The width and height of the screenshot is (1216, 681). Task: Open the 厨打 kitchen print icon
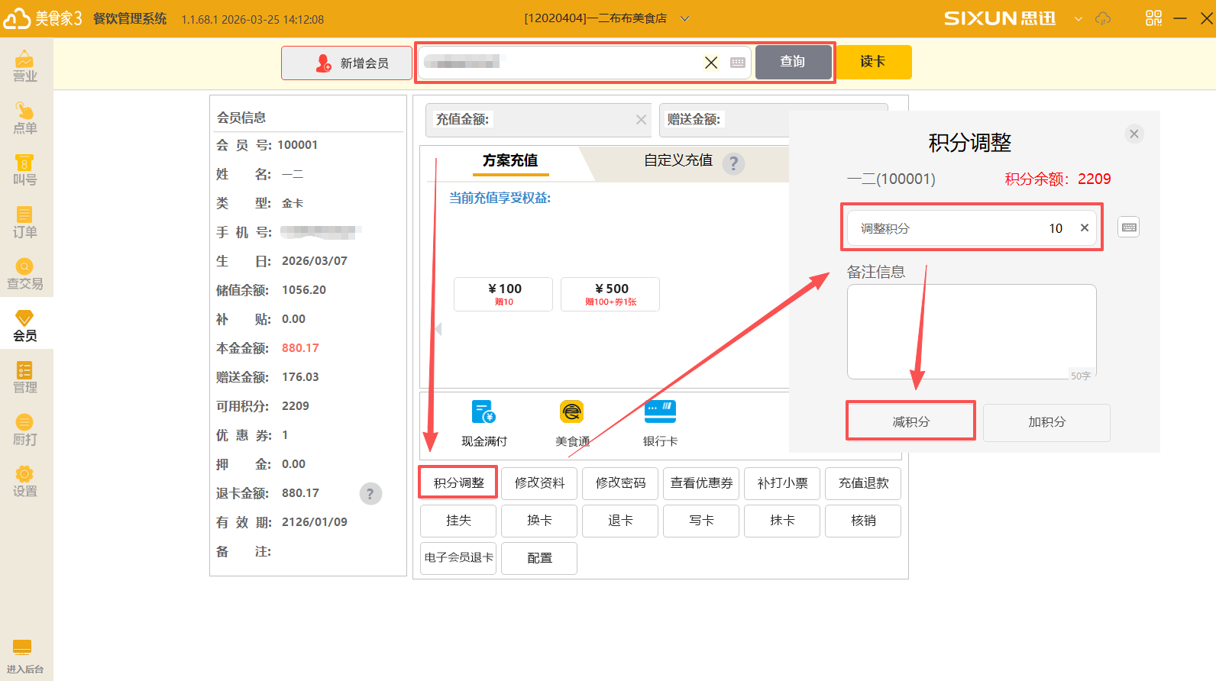(x=24, y=430)
